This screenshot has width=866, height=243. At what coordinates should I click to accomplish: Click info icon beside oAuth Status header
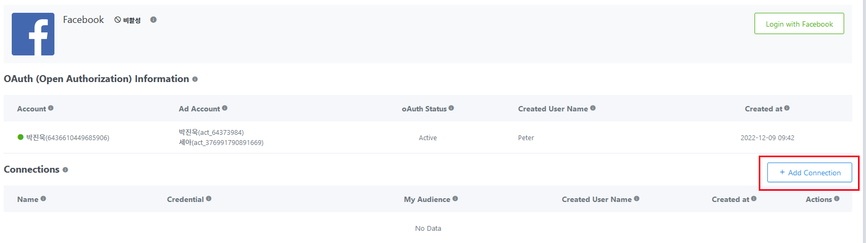(x=451, y=108)
